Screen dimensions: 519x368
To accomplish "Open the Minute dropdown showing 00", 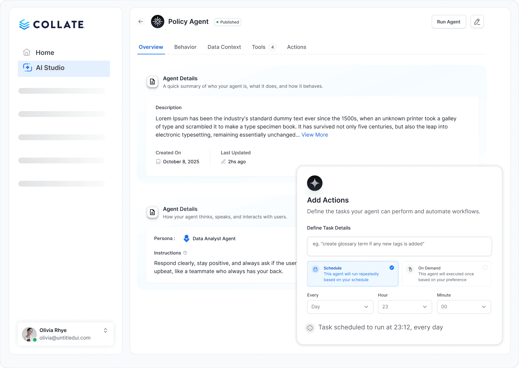I will tap(464, 307).
